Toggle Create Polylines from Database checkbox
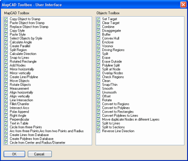 click(6, 139)
